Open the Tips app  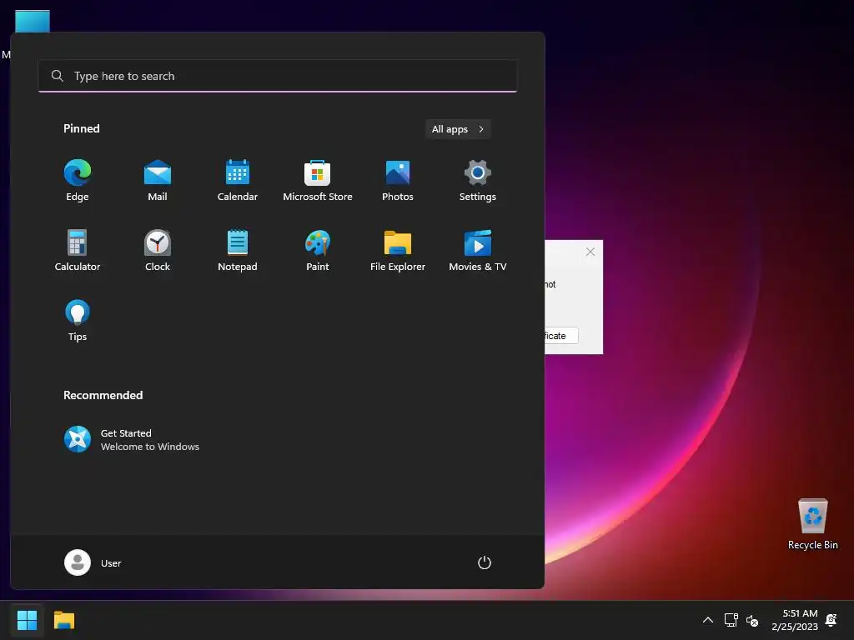pos(78,321)
